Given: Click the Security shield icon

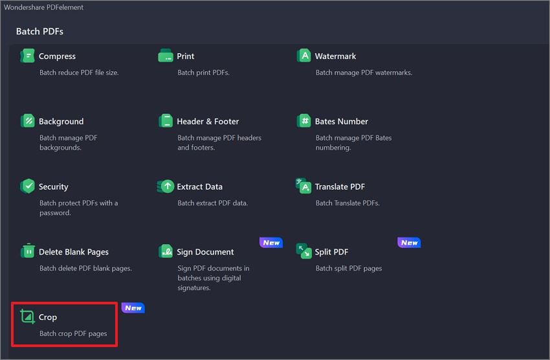Looking at the screenshot, I should click(27, 186).
